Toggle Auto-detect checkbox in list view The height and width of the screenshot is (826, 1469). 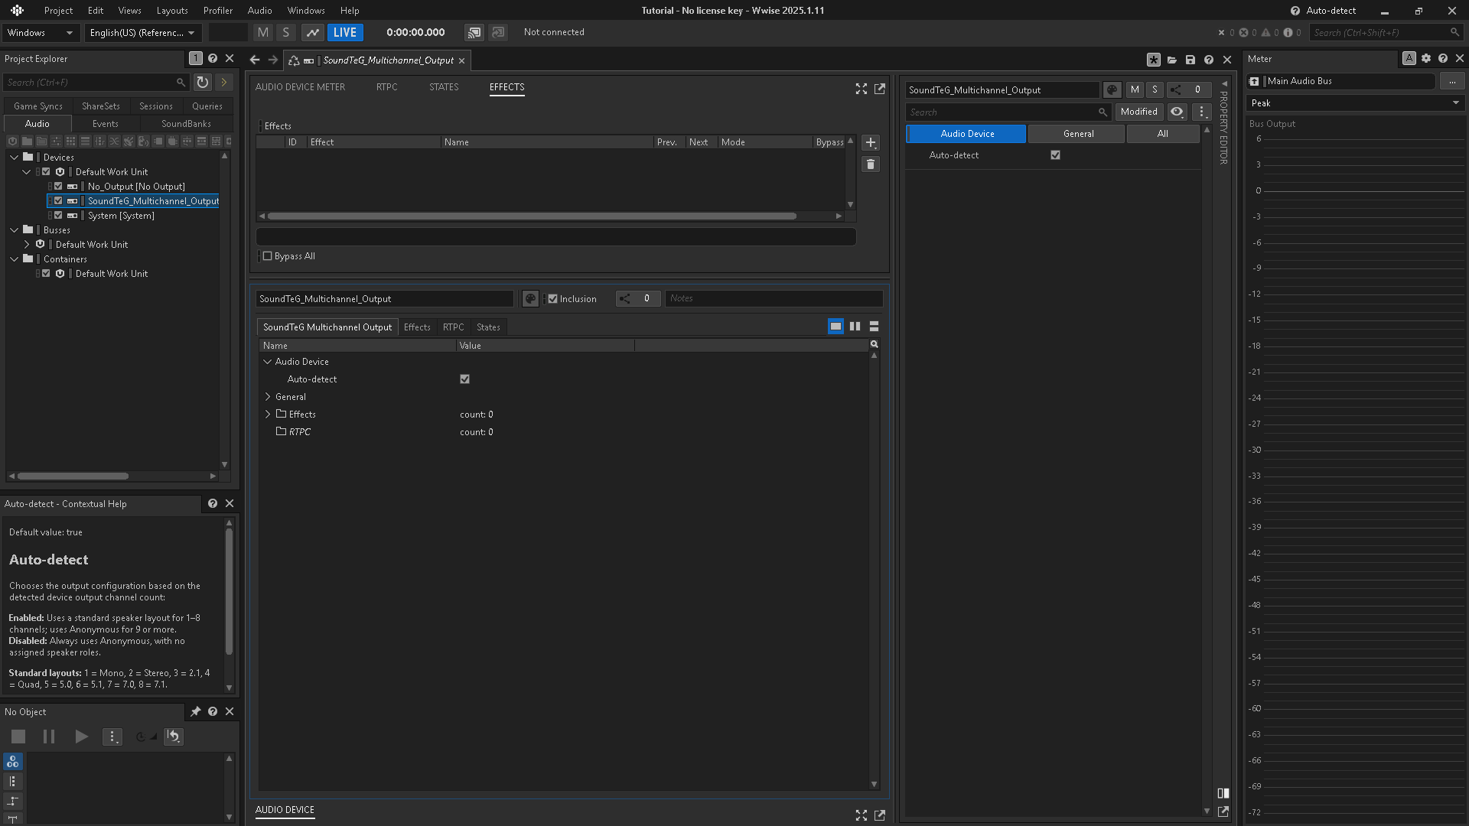click(x=464, y=379)
